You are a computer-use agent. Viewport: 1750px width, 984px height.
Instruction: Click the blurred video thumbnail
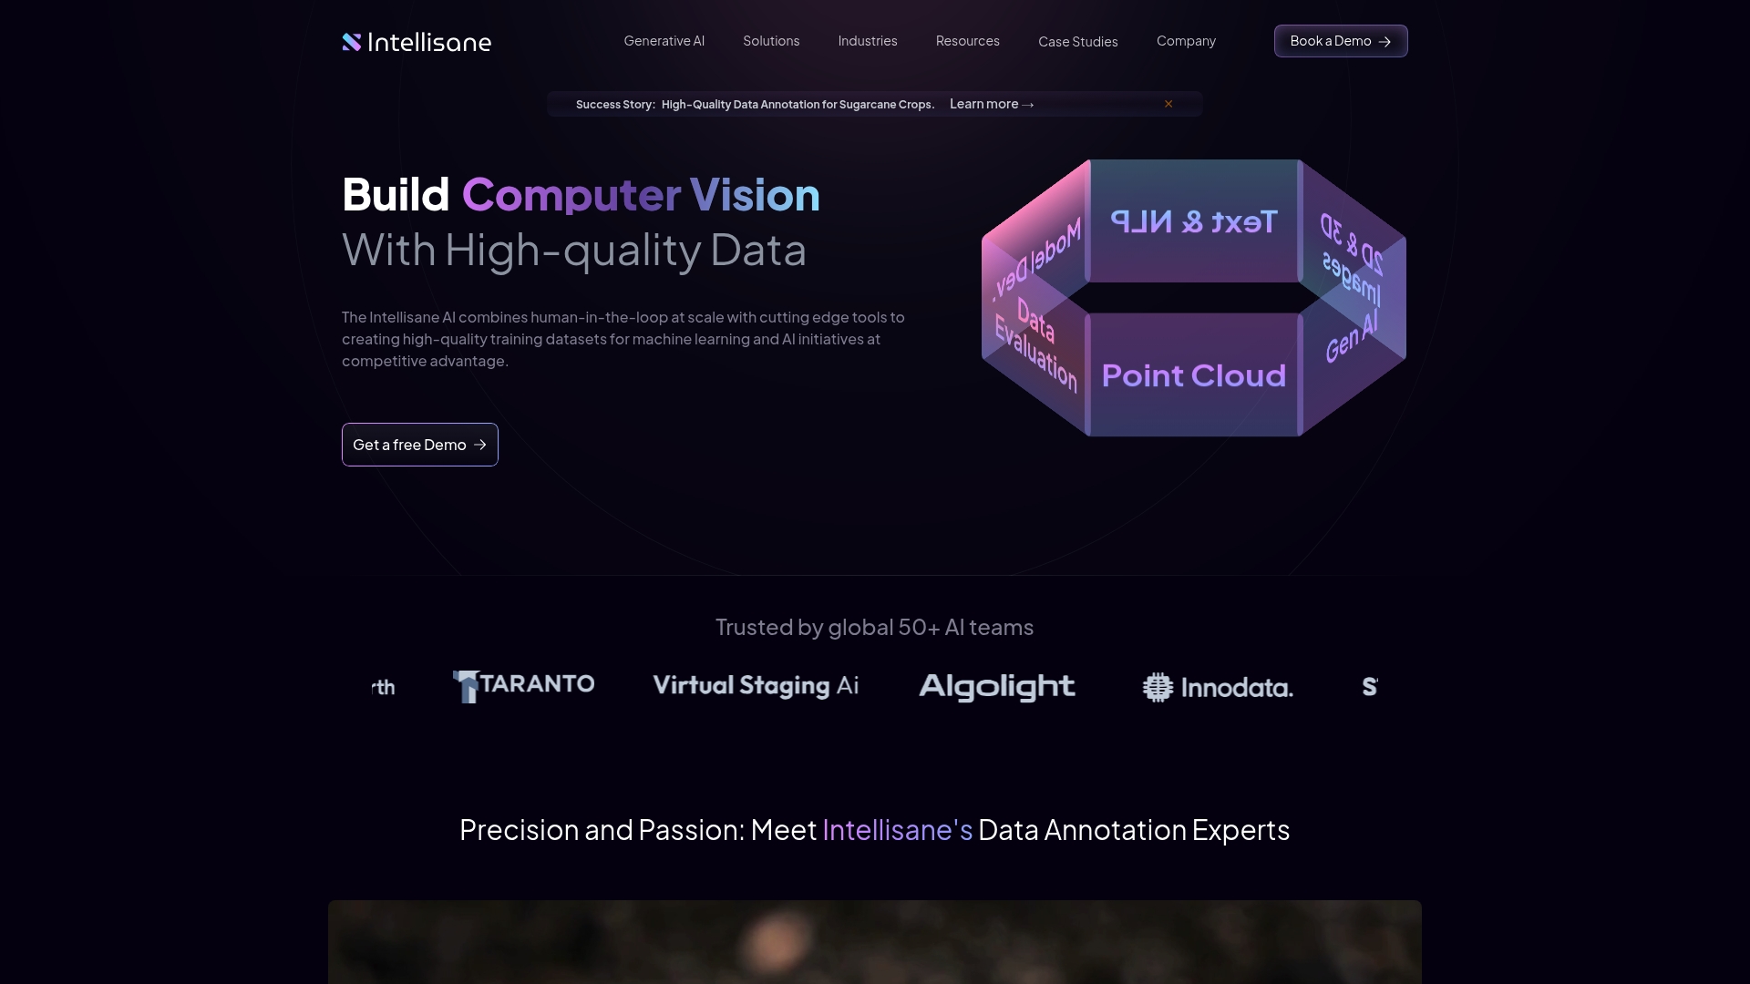click(x=875, y=942)
